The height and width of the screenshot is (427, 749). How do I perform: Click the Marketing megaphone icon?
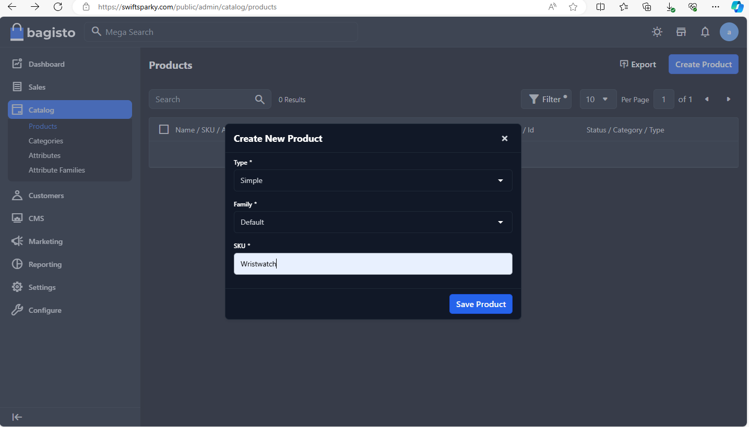click(x=17, y=241)
